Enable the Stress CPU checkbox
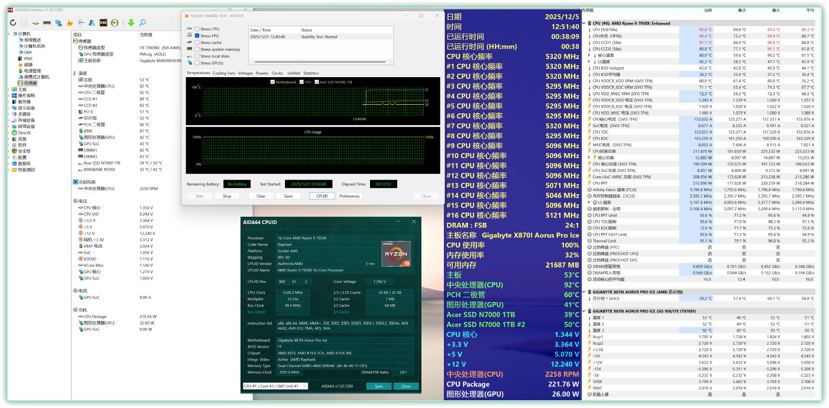This screenshot has height=408, width=829. point(197,29)
